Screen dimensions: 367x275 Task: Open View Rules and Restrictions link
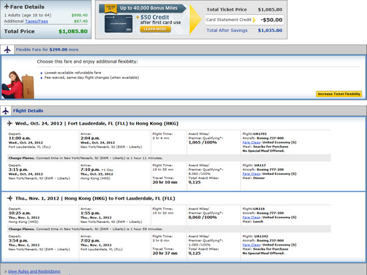click(x=34, y=271)
